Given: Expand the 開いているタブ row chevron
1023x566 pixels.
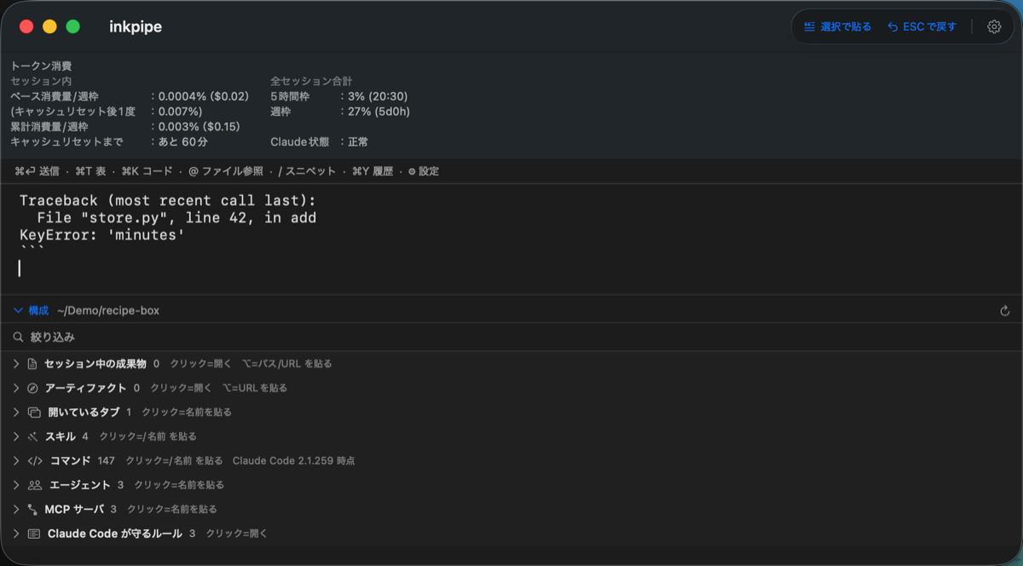Looking at the screenshot, I should (16, 413).
